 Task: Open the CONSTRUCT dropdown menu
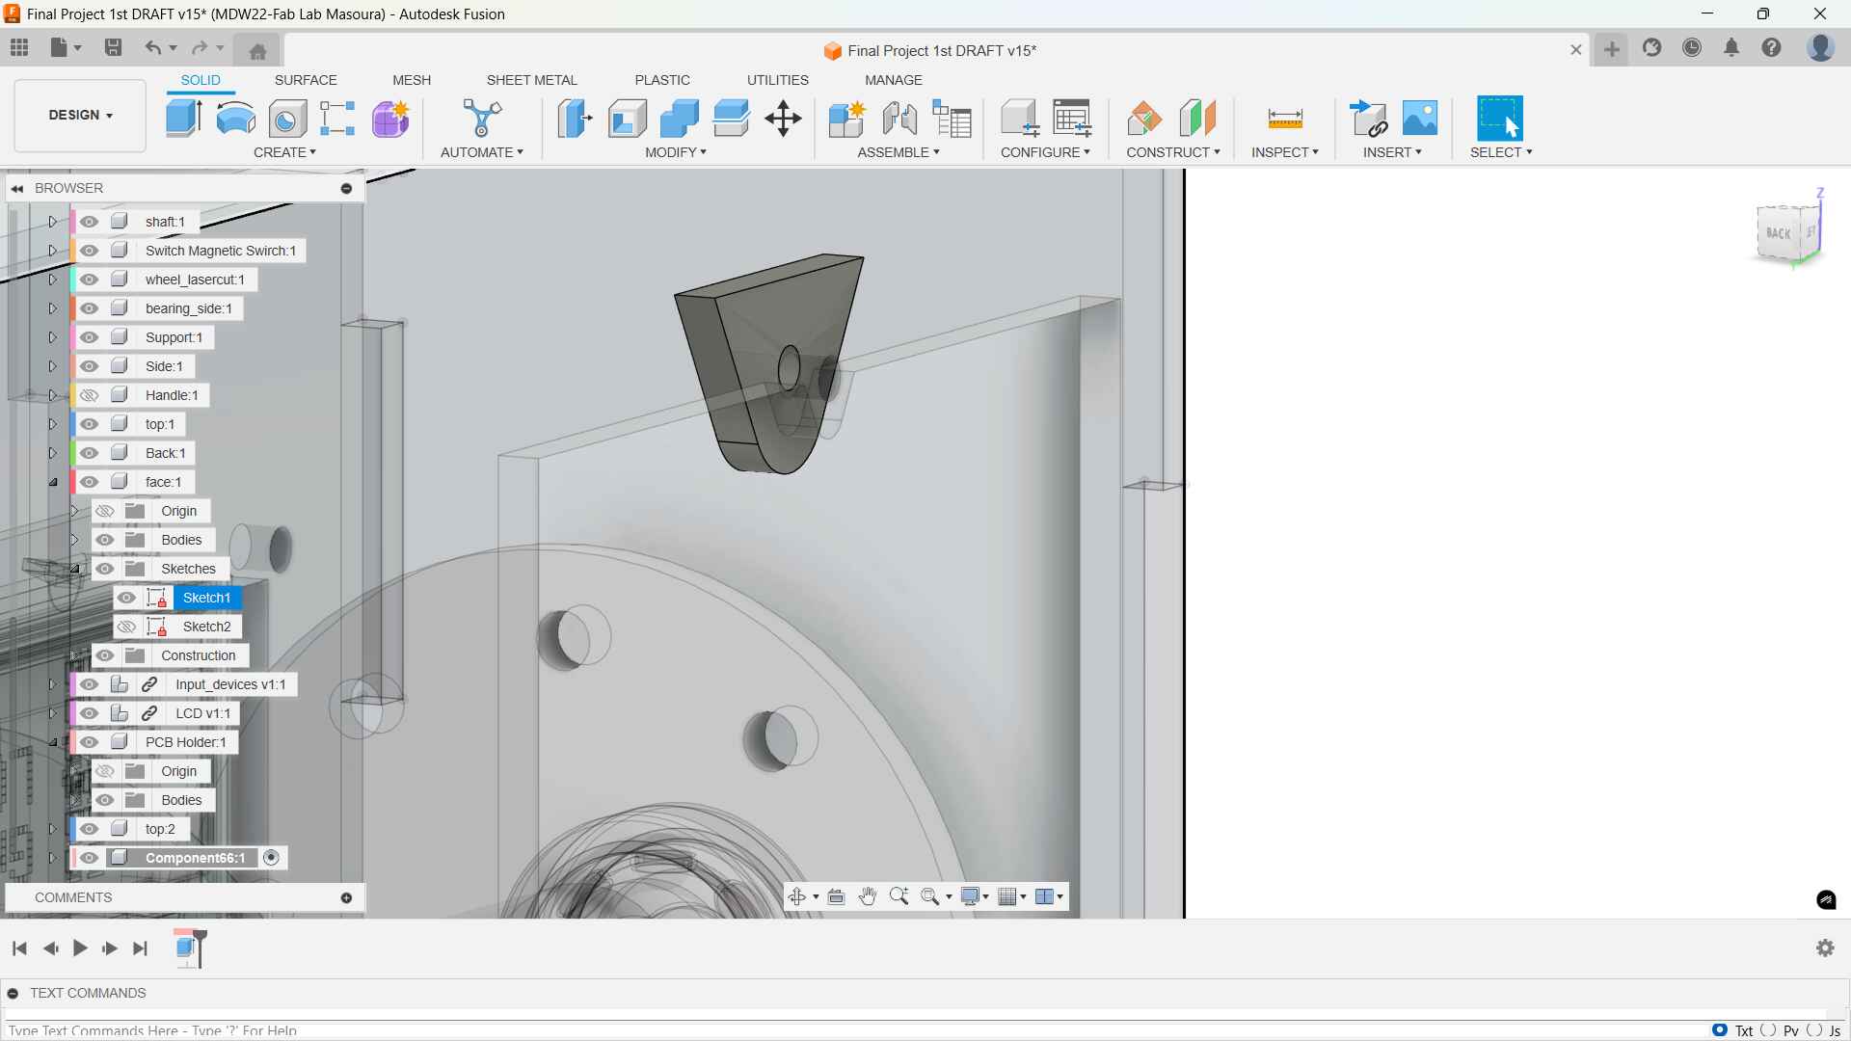click(1173, 152)
